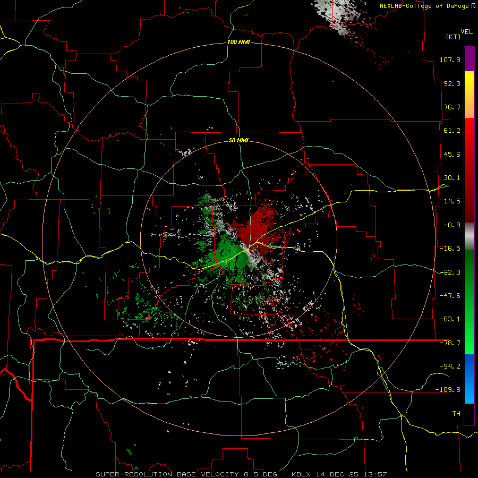478x478 pixels.
Task: Click the green segment of the color bar
Action: 469,302
